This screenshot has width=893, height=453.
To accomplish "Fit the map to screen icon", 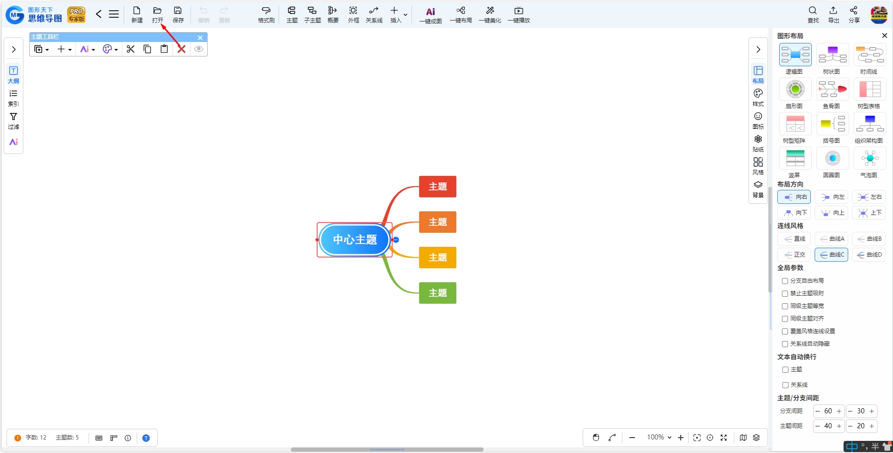I will tap(697, 438).
